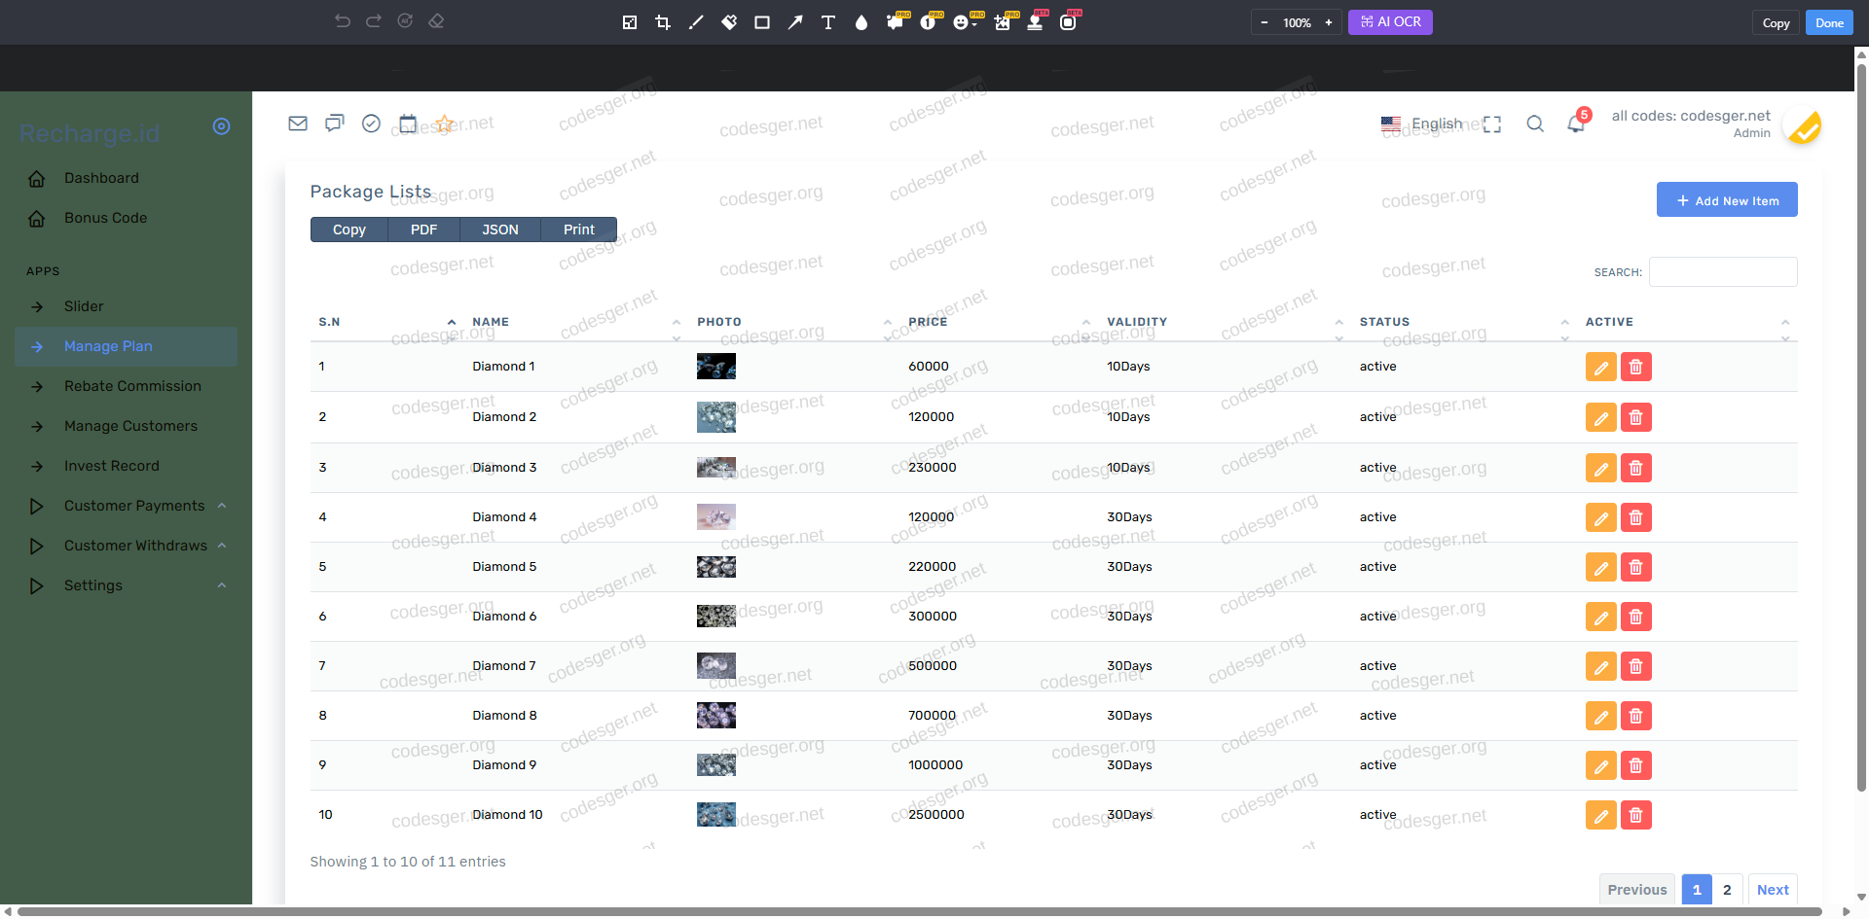The height and width of the screenshot is (919, 1869).
Task: Click the search magnifier icon in header
Action: click(1535, 124)
